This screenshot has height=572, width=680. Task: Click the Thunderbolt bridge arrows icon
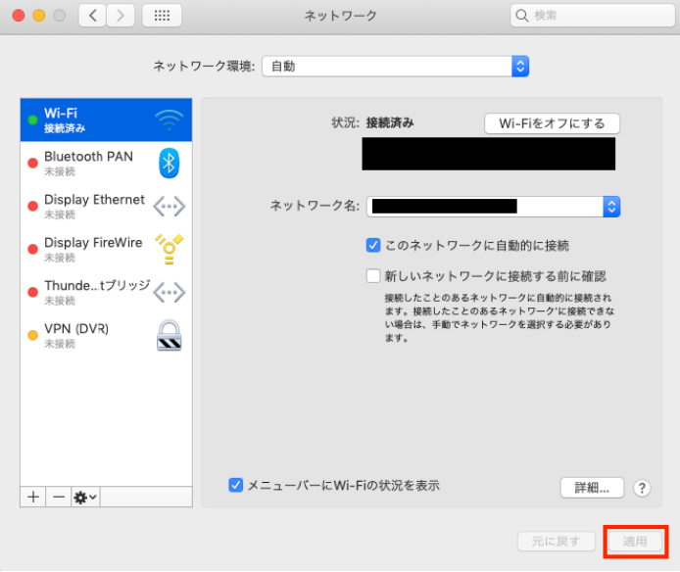click(170, 292)
